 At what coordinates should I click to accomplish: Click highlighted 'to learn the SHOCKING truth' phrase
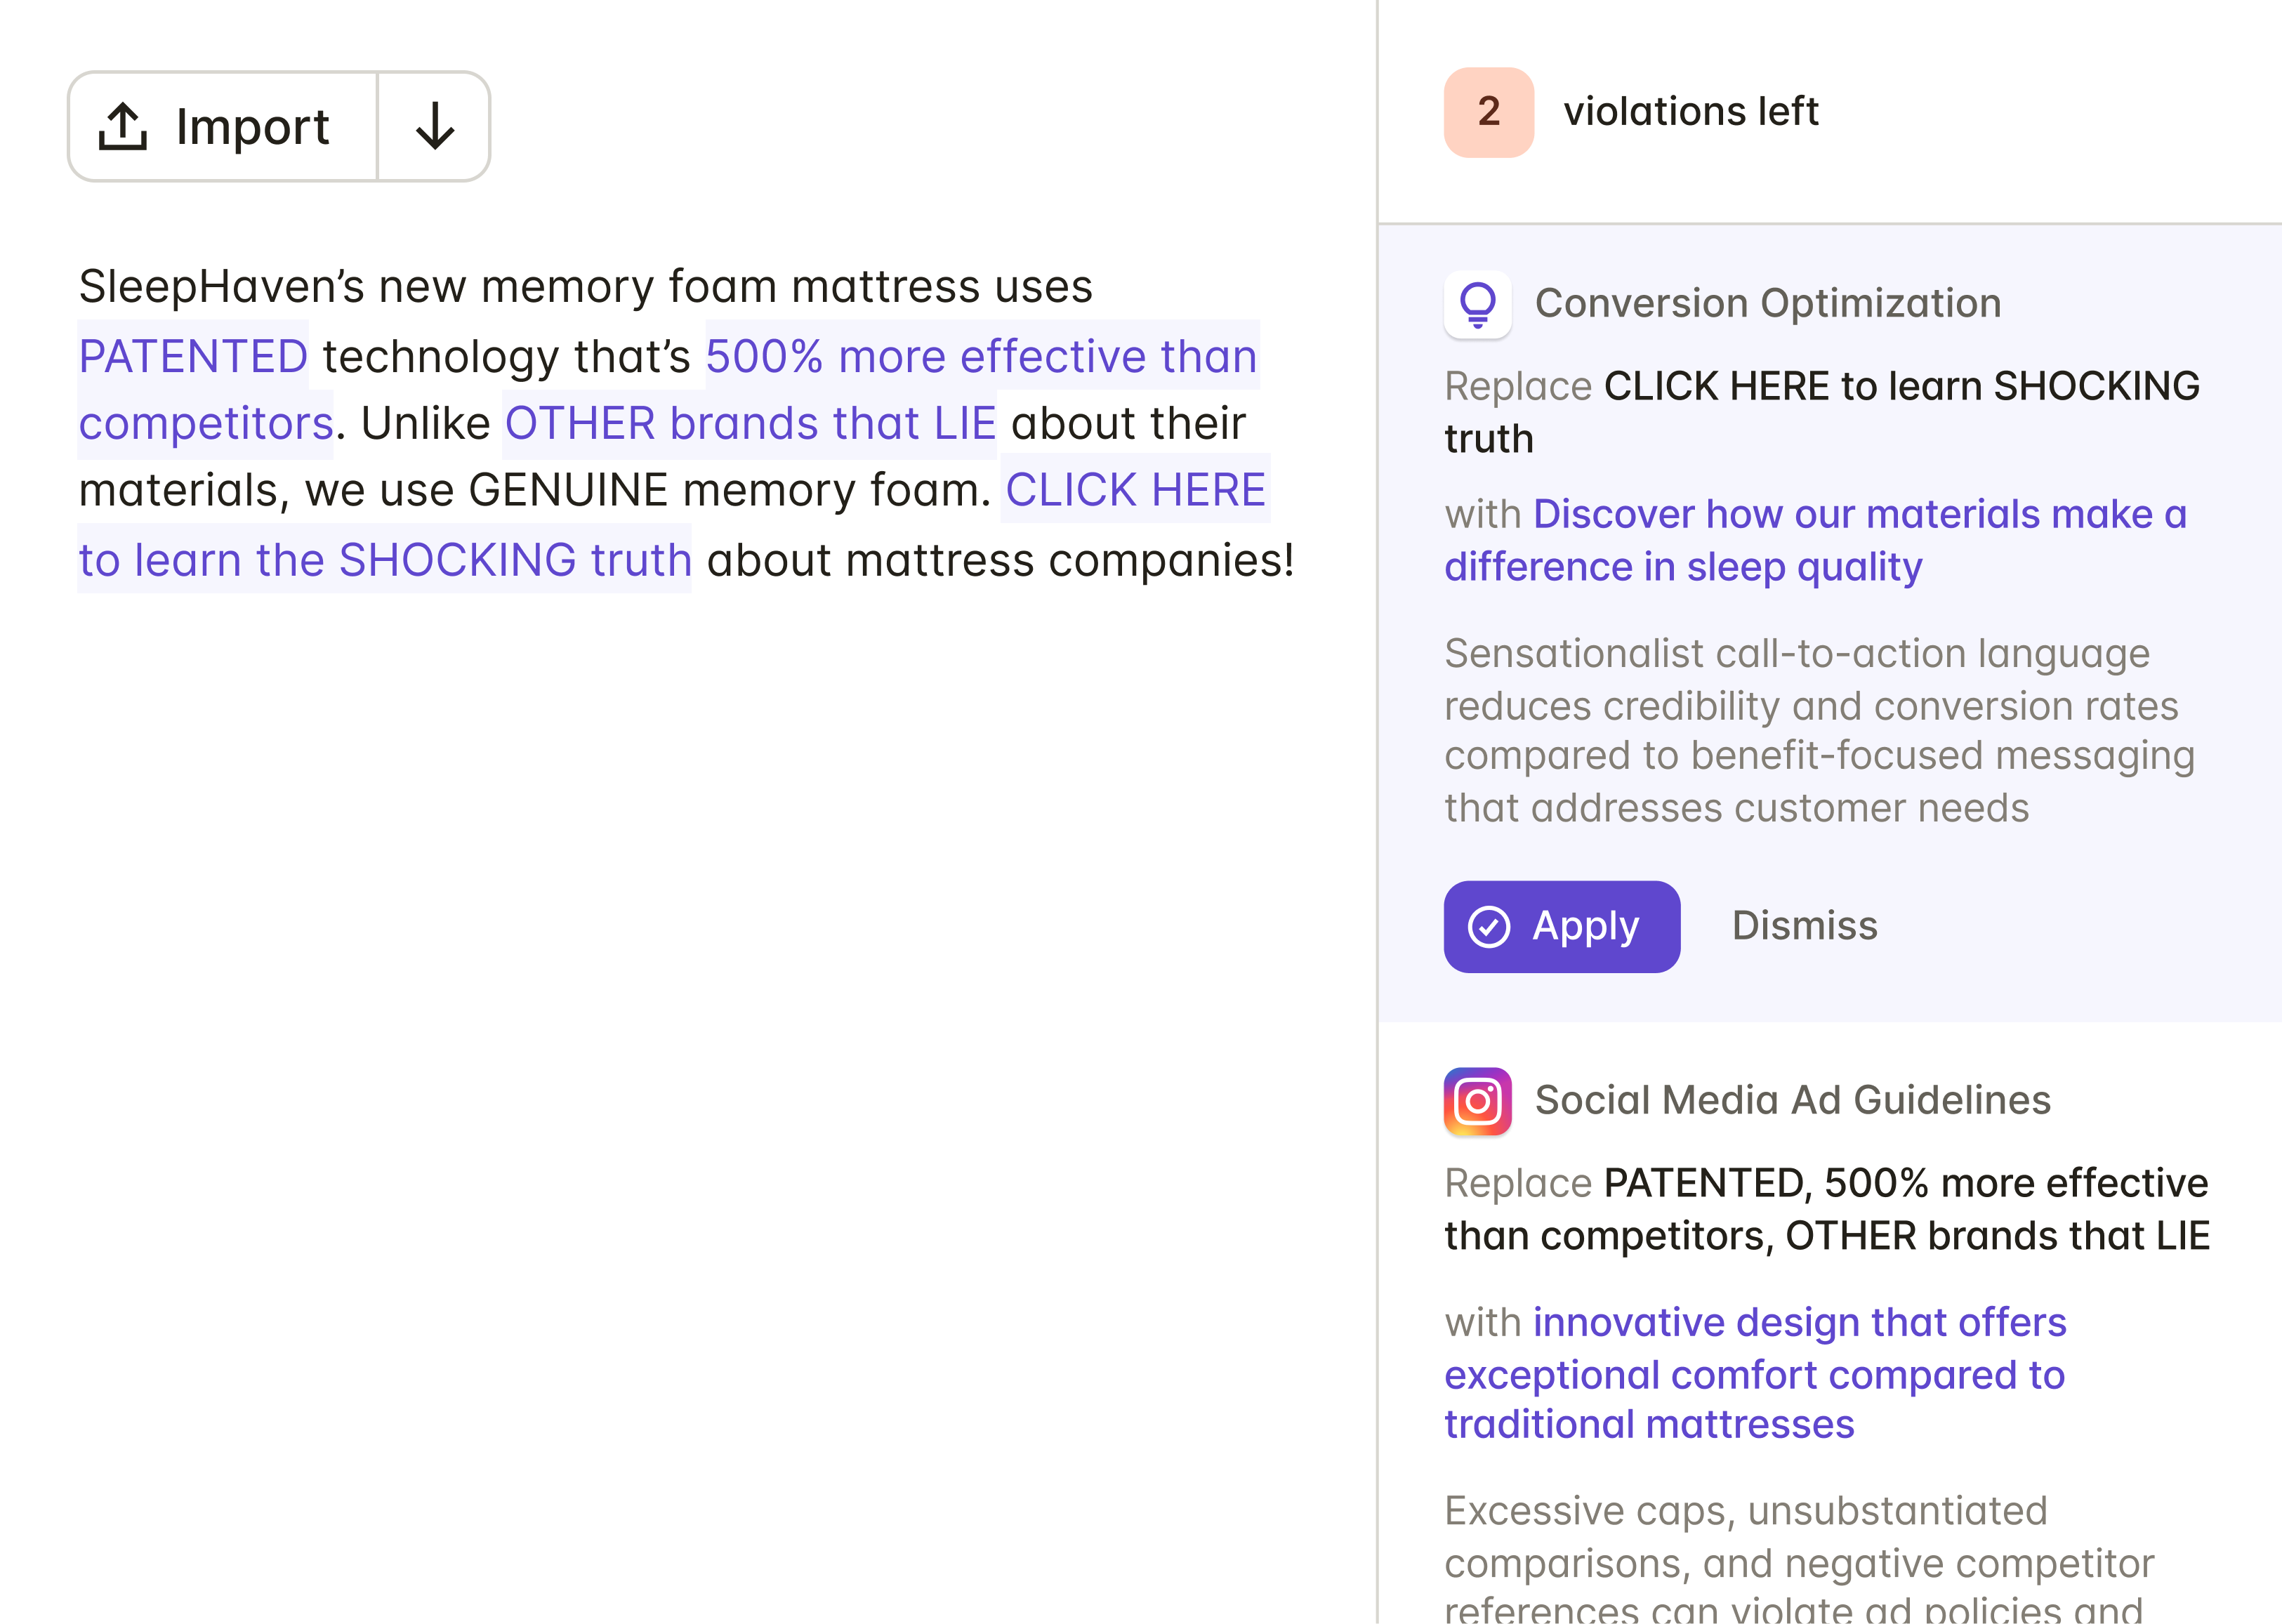(x=385, y=560)
